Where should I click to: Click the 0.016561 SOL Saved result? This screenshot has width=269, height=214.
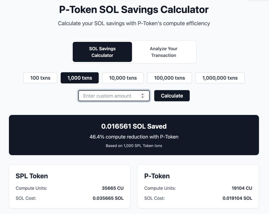coord(134,126)
